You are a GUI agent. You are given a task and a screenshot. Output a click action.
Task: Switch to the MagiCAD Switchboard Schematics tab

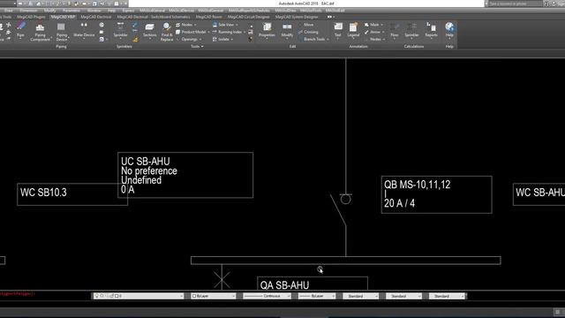(154, 17)
